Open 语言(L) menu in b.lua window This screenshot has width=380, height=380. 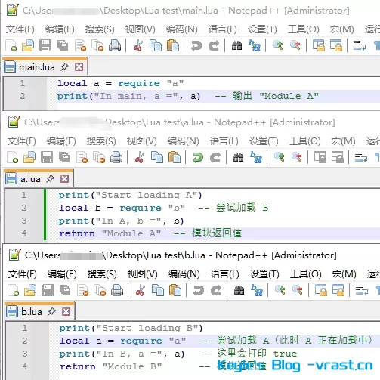click(x=224, y=274)
